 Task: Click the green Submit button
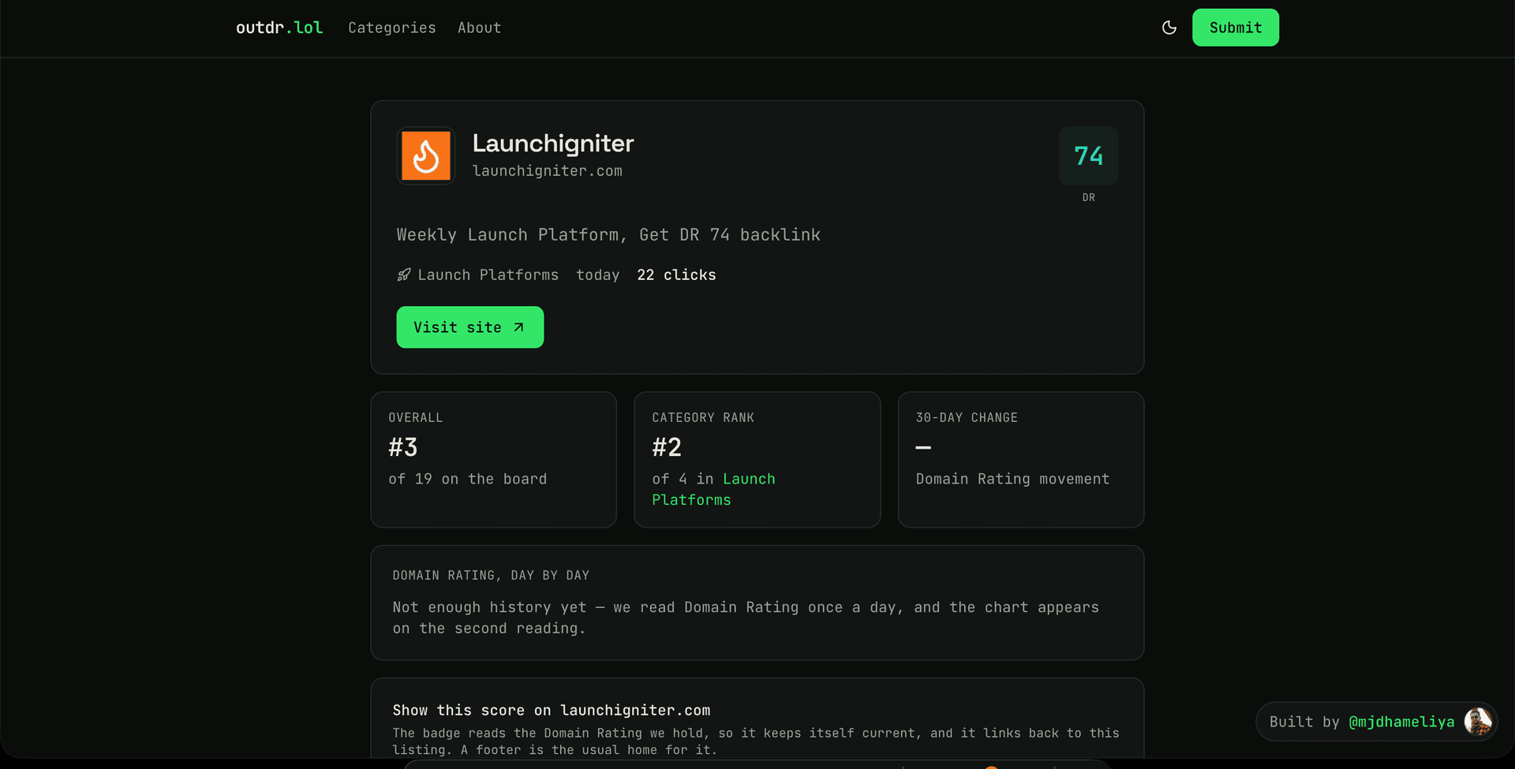click(1236, 28)
